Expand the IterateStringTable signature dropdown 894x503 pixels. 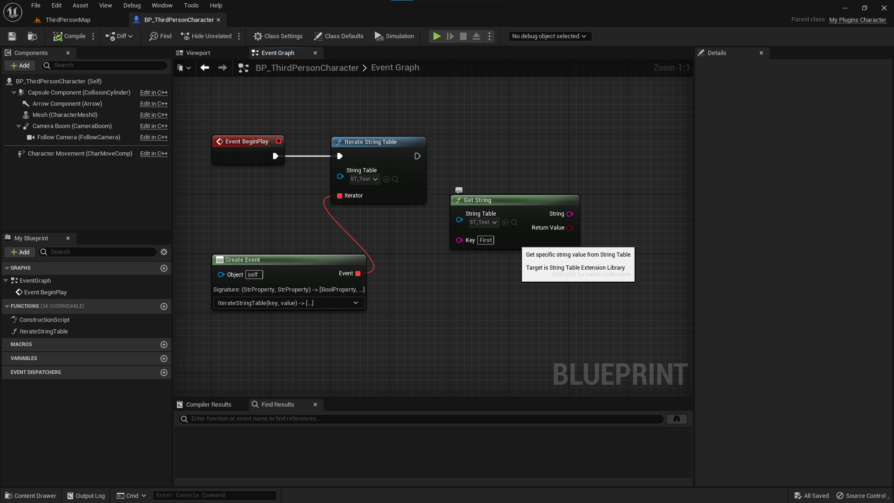pos(356,303)
